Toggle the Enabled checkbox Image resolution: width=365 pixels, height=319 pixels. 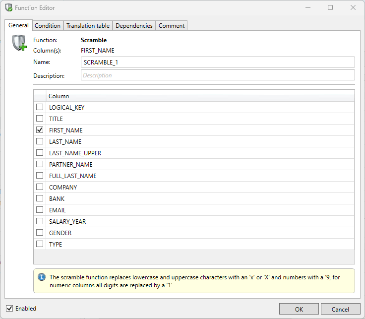[x=9, y=309]
